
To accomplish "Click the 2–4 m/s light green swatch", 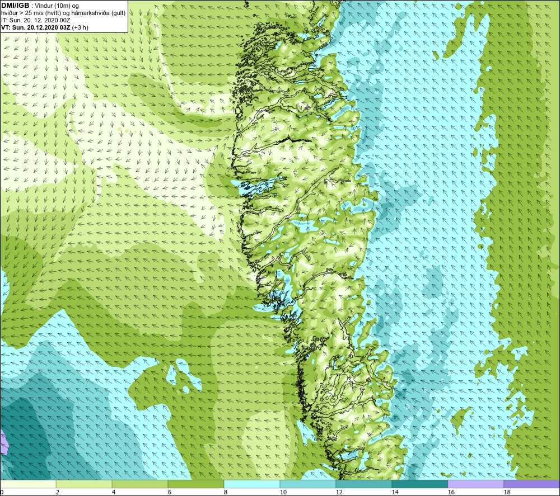I will tap(84, 484).
